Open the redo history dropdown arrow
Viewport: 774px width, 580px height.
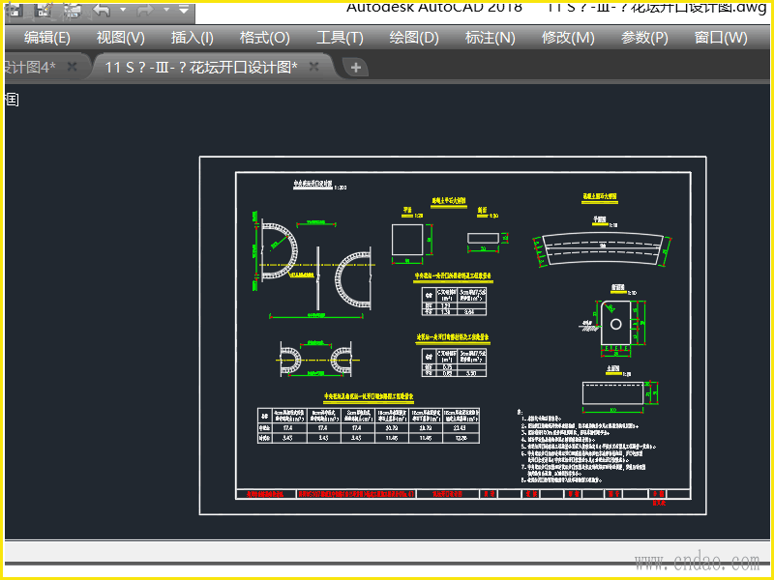pyautogui.click(x=165, y=10)
